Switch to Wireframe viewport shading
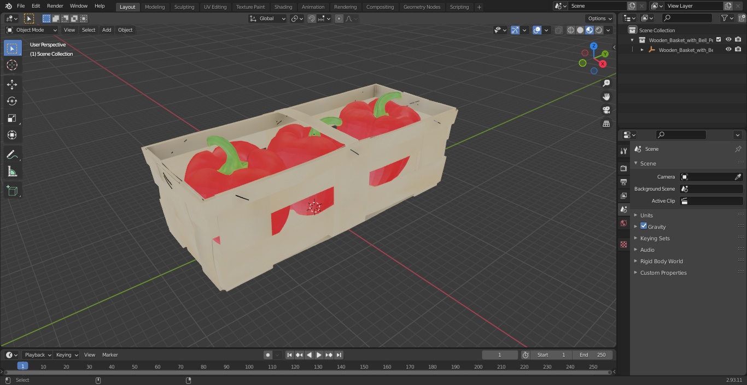The image size is (747, 385). (571, 30)
